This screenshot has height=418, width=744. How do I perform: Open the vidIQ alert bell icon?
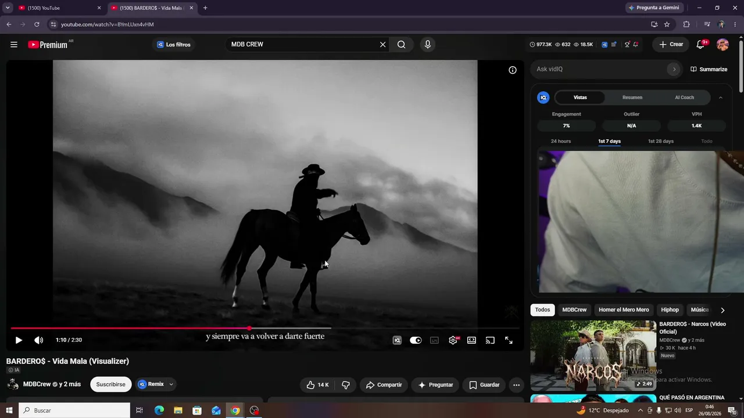(636, 45)
